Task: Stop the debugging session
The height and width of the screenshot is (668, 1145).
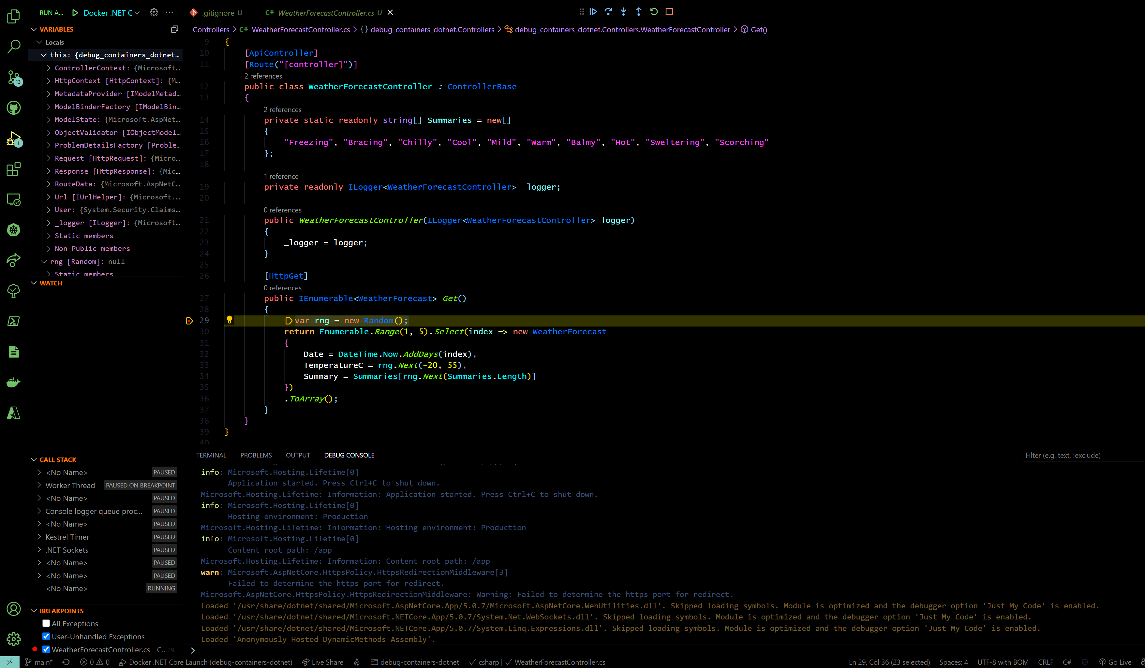Action: point(669,12)
